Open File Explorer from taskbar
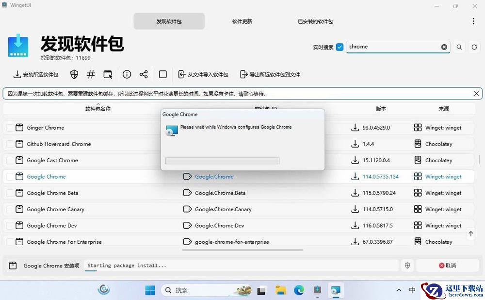 (280, 290)
